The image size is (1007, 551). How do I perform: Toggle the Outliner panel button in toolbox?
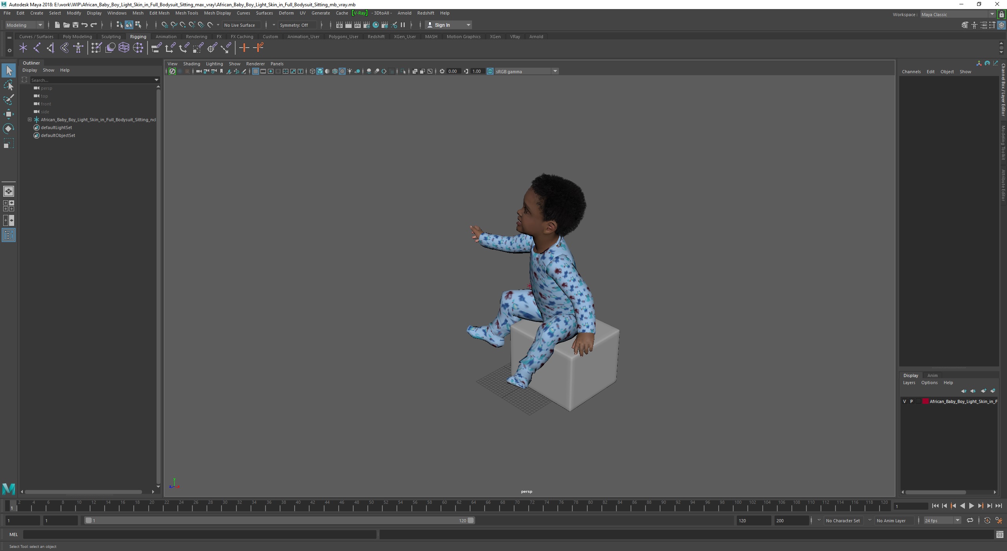9,235
